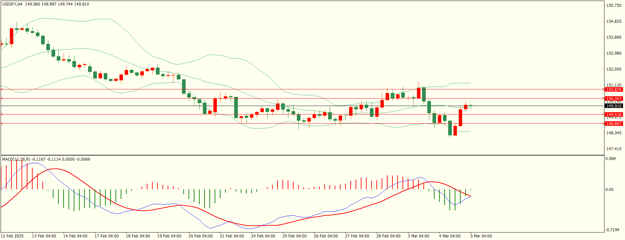Viewport: 625px width, 240px height.
Task: Click the 20 Feb 04:00 time label
Action: (x=201, y=236)
